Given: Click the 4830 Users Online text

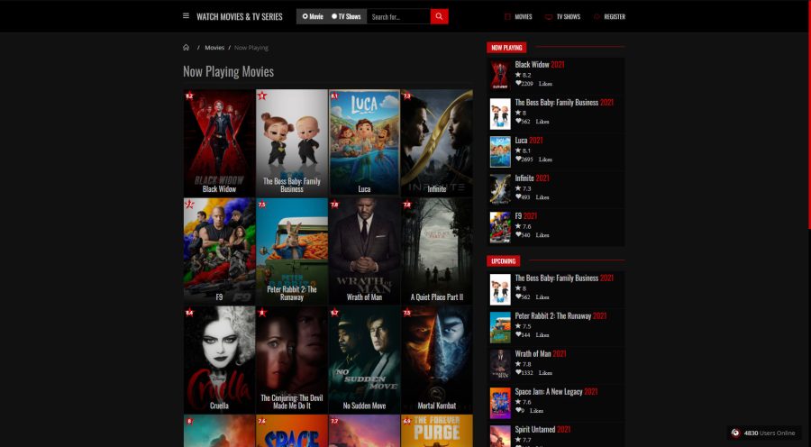Looking at the screenshot, I should click(770, 433).
